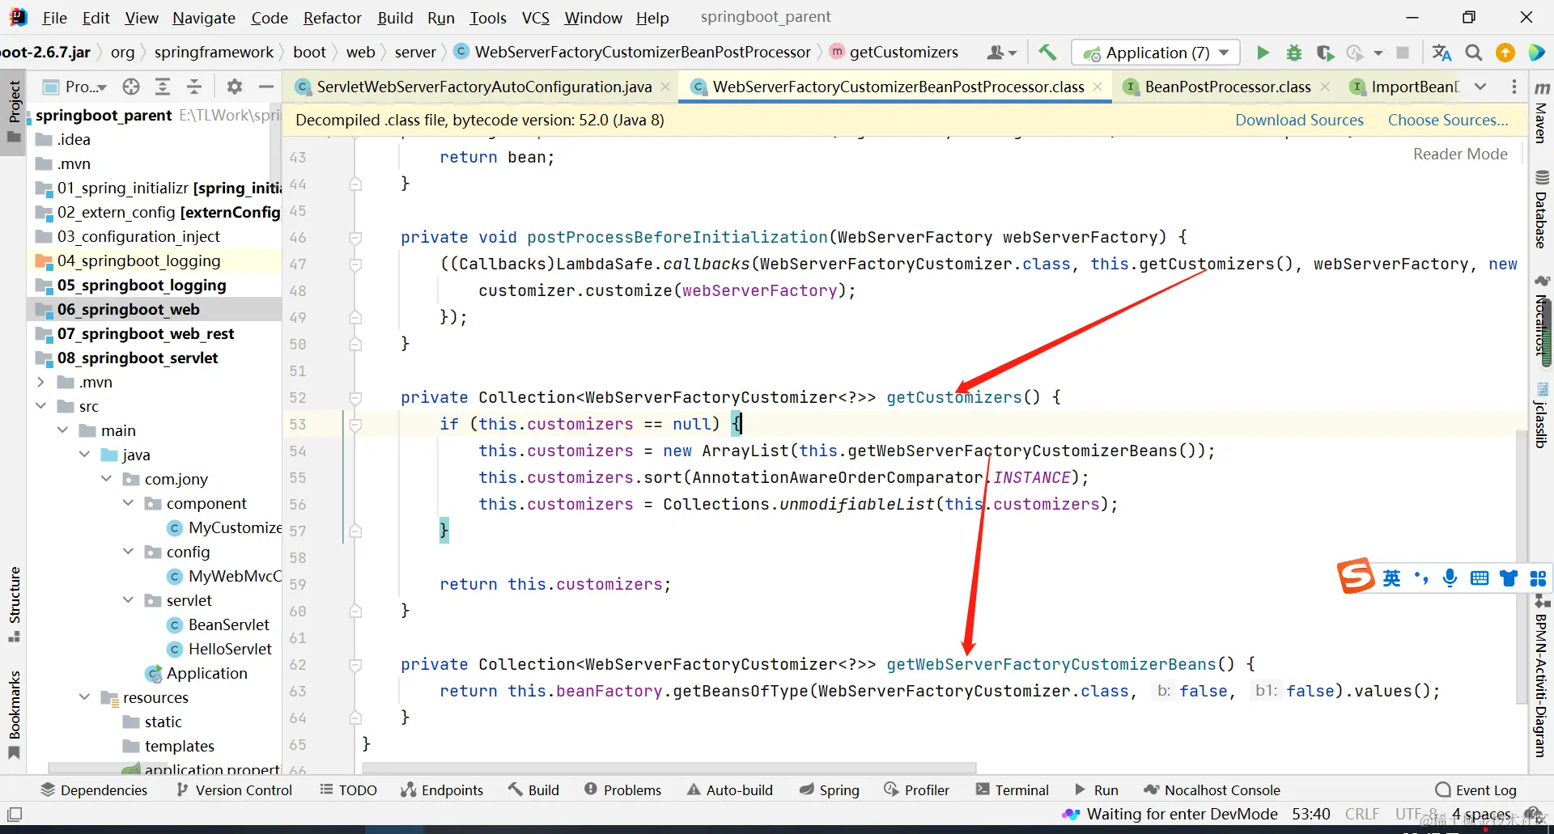Screen dimensions: 1554x834
Task: Toggle Sogou English/Chinese input mode
Action: [x=1391, y=578]
